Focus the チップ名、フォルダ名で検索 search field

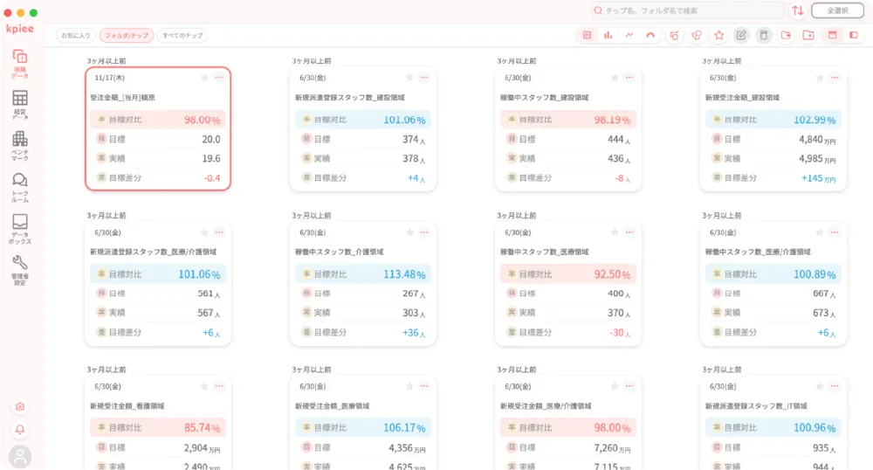pyautogui.click(x=688, y=10)
